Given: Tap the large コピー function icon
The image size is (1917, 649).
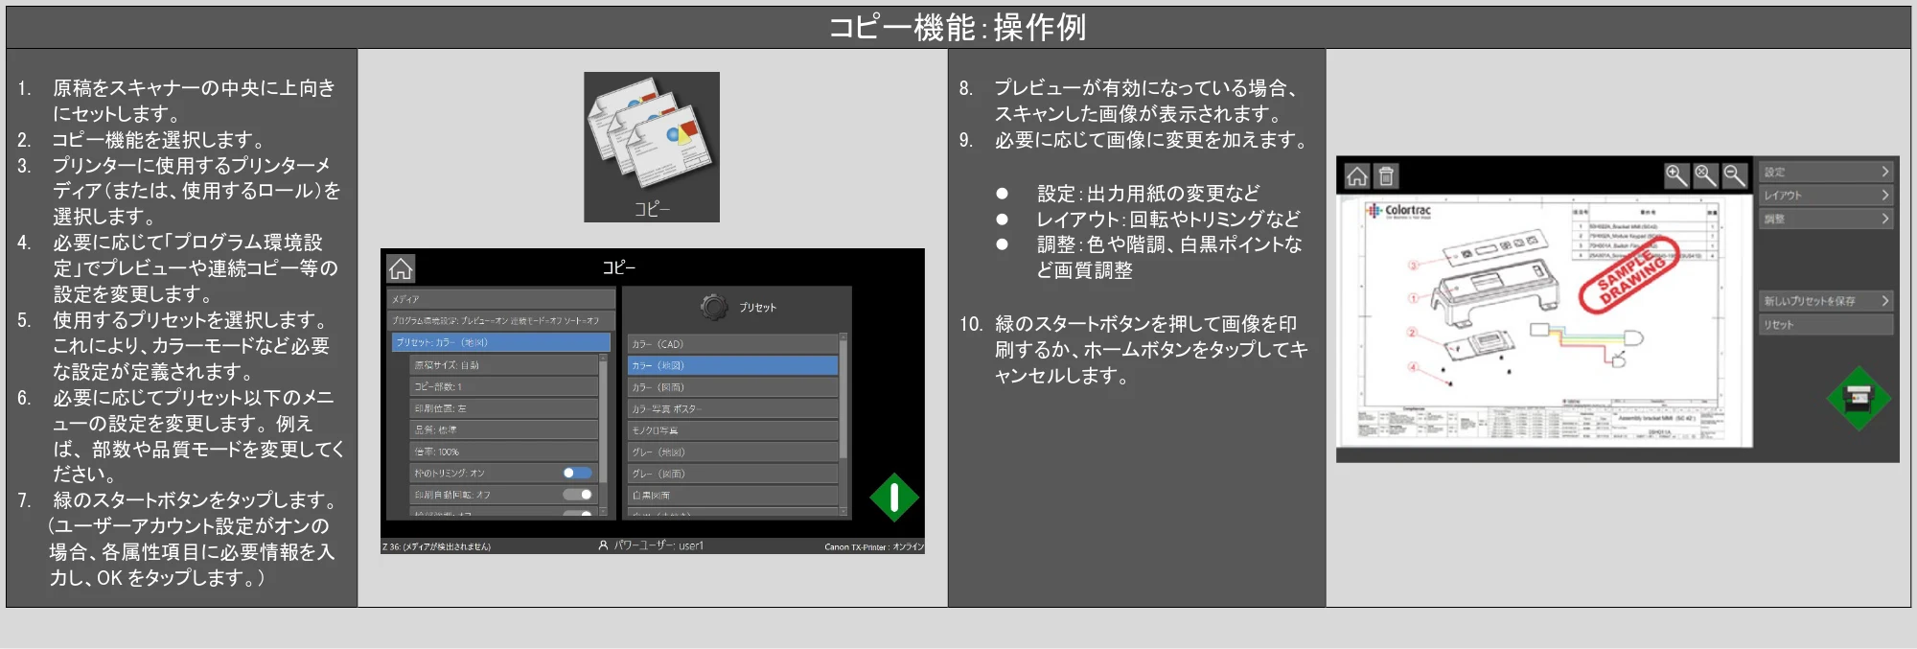Looking at the screenshot, I should click(x=652, y=147).
